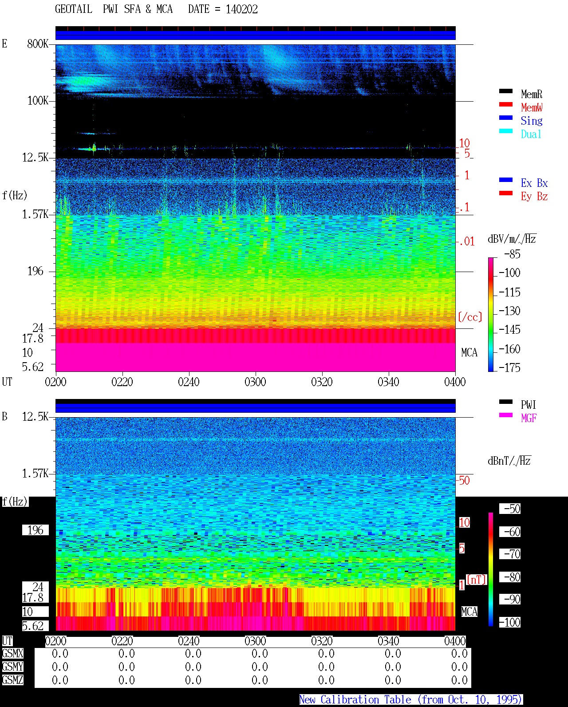Click the red Ey Bz legend swatch
The image size is (568, 707).
[506, 193]
